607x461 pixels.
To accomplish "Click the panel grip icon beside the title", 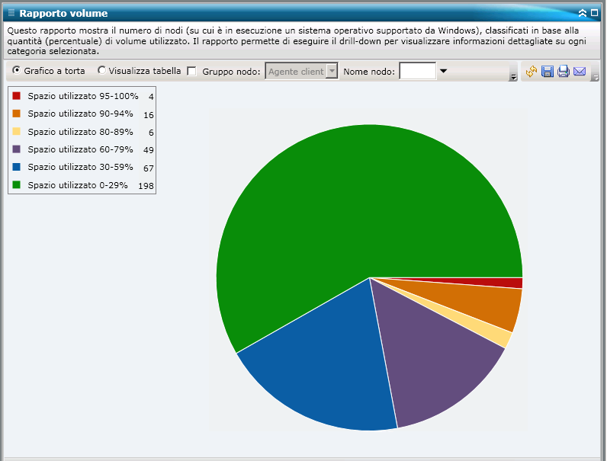I will tap(11, 13).
